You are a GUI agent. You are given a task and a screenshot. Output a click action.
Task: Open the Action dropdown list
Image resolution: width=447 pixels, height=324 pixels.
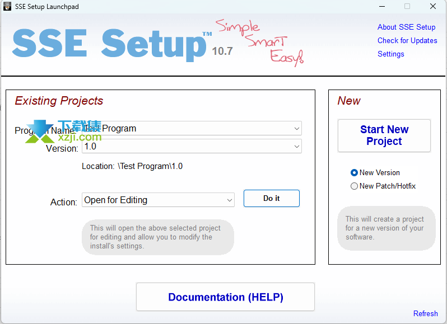[x=230, y=200]
